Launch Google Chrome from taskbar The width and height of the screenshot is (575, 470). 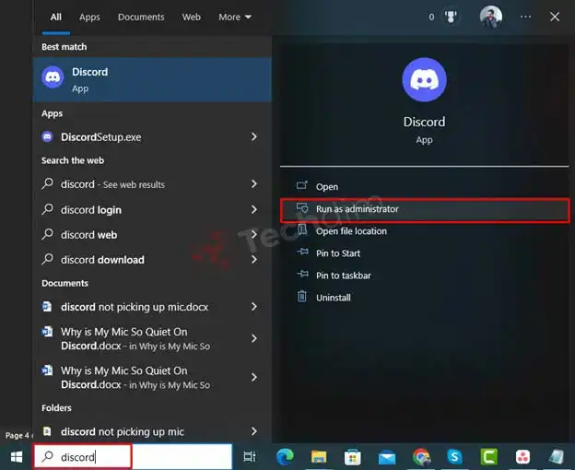point(421,457)
